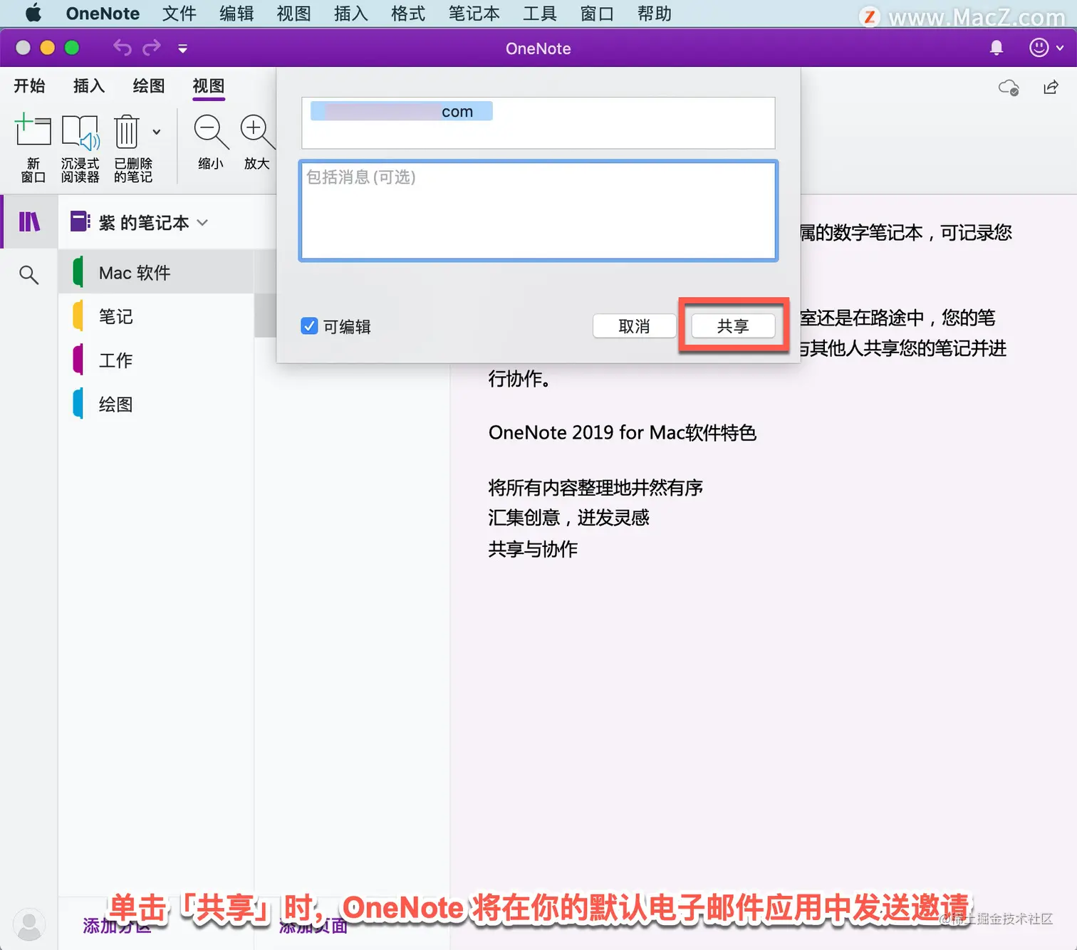Click the optional message text field

pyautogui.click(x=538, y=211)
